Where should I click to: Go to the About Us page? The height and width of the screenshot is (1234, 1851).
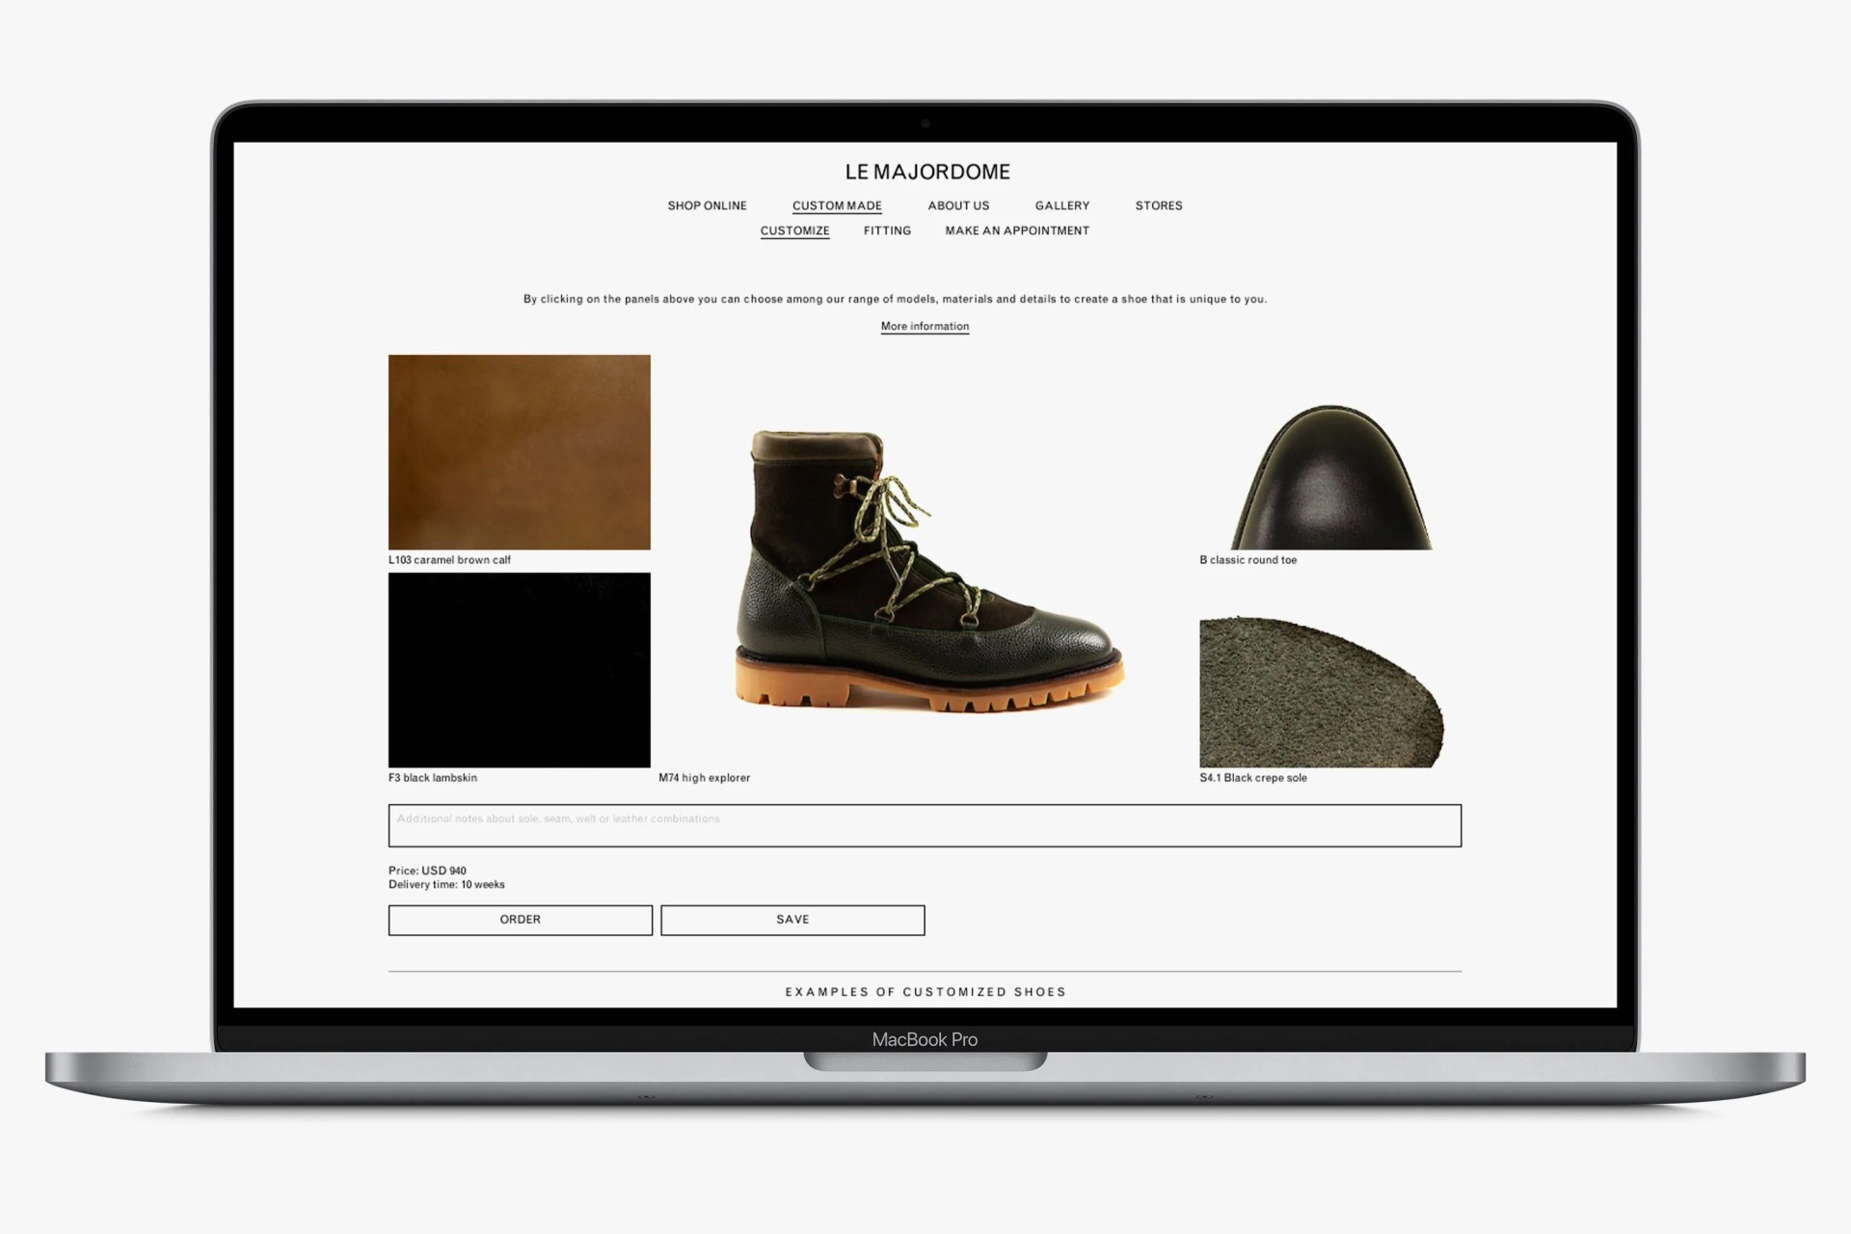pos(958,205)
